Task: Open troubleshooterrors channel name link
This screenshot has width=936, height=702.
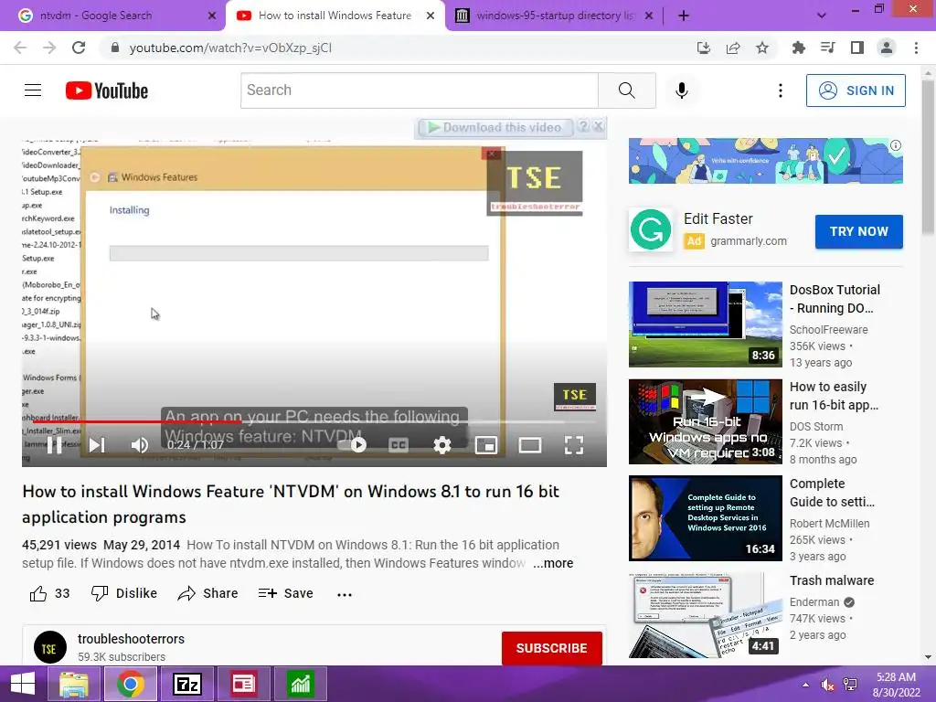Action: pyautogui.click(x=131, y=639)
